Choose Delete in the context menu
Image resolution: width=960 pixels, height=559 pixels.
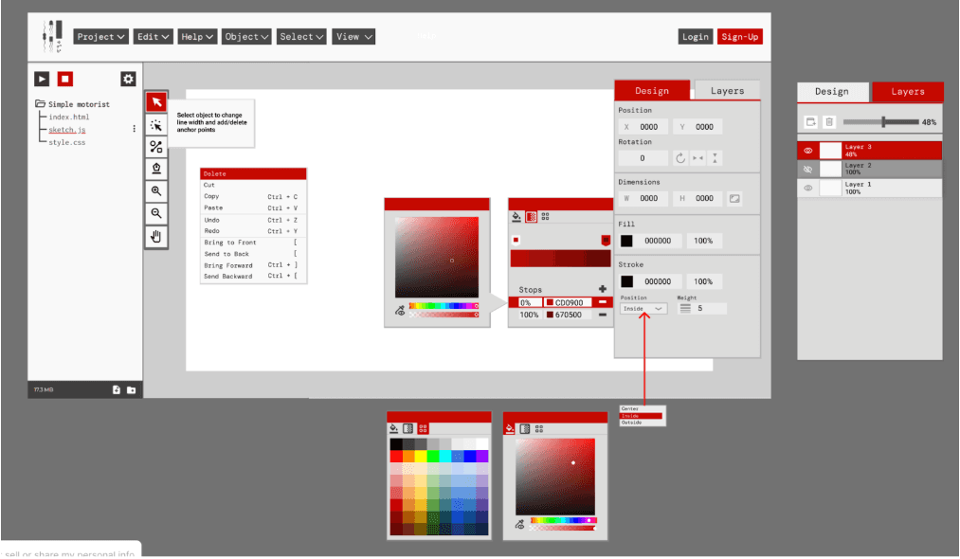253,174
